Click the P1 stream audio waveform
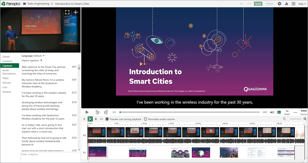308x163 pixels. pos(197,141)
